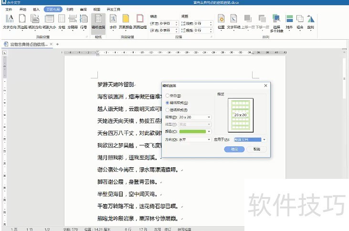The width and height of the screenshot is (349, 231).
Task: Confirm the dialog with 确定 button
Action: coord(234,149)
